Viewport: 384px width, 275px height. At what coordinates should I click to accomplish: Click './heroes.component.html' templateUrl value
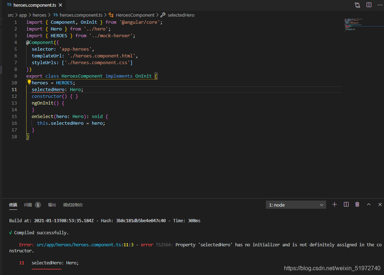[x=101, y=56]
